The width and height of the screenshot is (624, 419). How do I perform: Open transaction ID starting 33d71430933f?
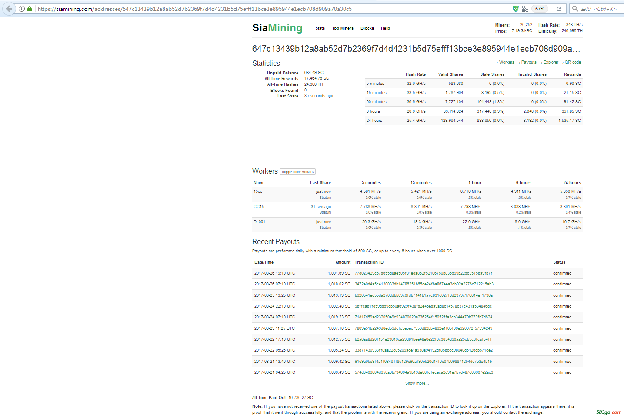pyautogui.click(x=424, y=350)
